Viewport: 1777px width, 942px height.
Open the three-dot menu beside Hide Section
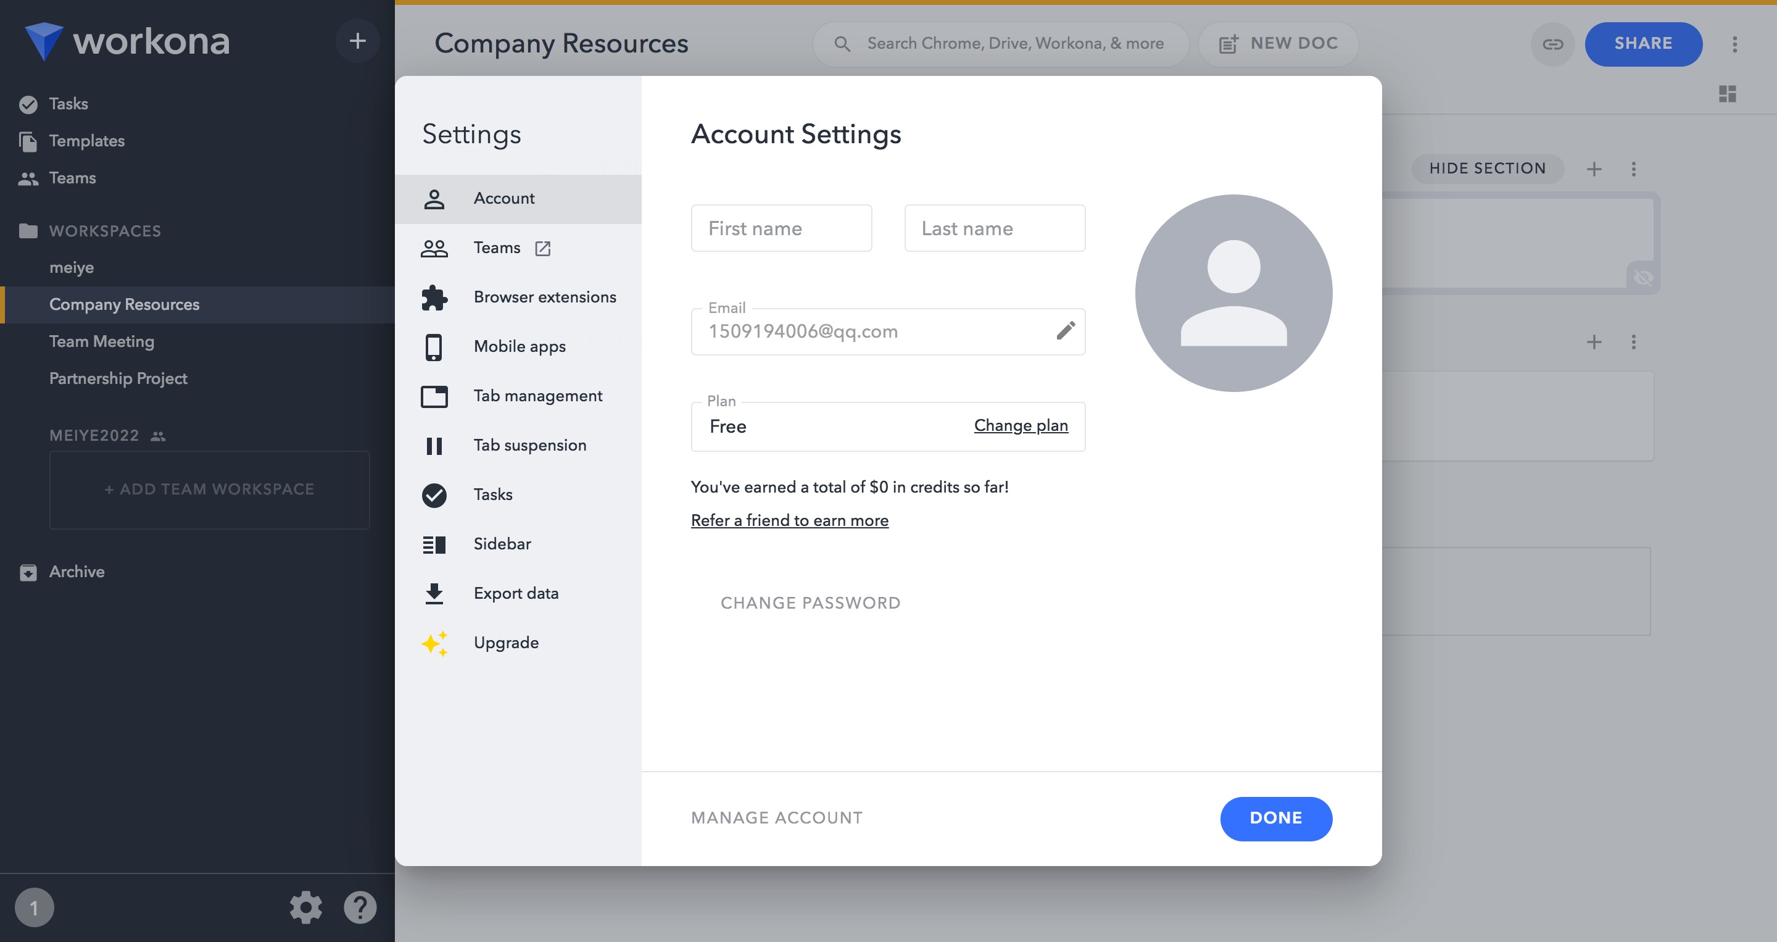click(1633, 169)
